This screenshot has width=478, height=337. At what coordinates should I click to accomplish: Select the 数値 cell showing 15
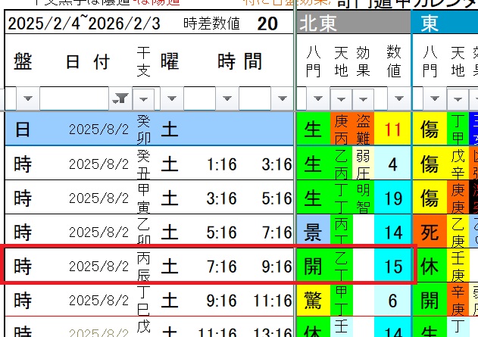[x=392, y=267]
